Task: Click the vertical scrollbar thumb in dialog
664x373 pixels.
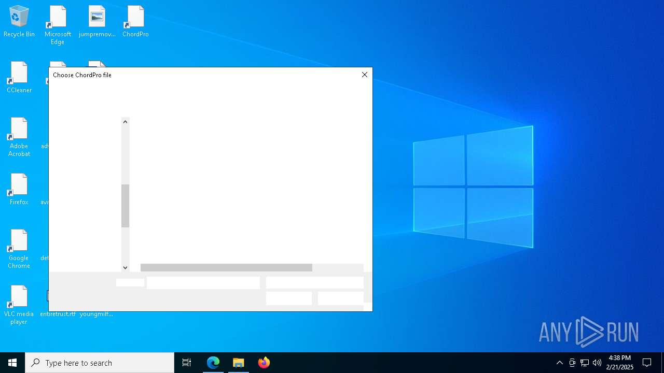Action: pyautogui.click(x=125, y=206)
